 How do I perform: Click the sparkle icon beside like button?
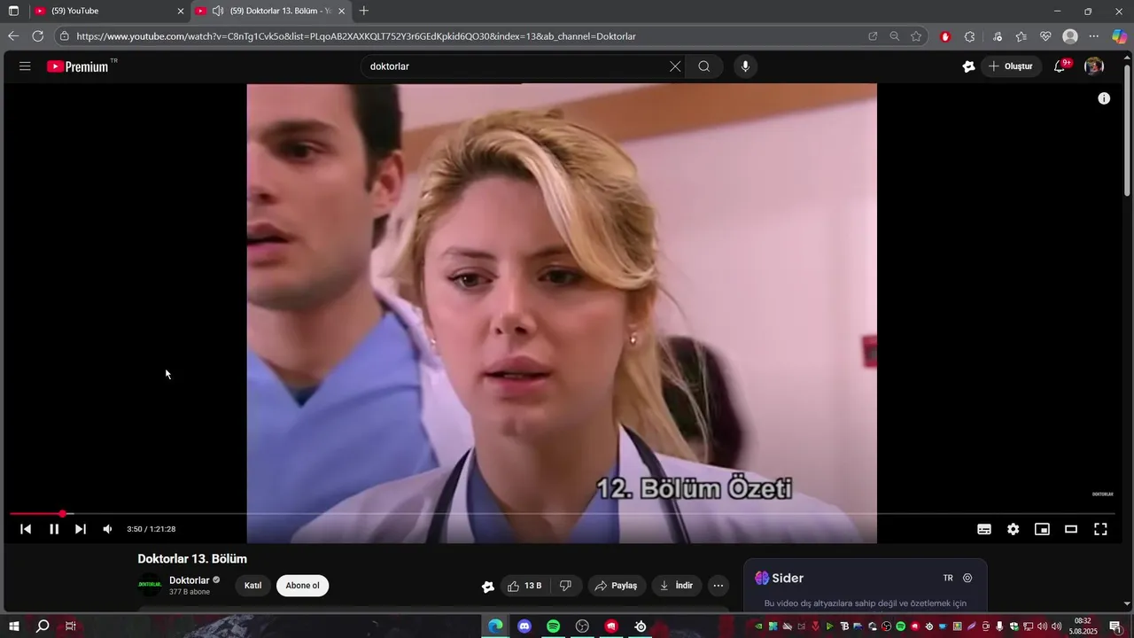487,586
